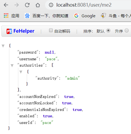The image size is (131, 134).
Task: Click the FeHelper title text
Action: click(x=24, y=31)
